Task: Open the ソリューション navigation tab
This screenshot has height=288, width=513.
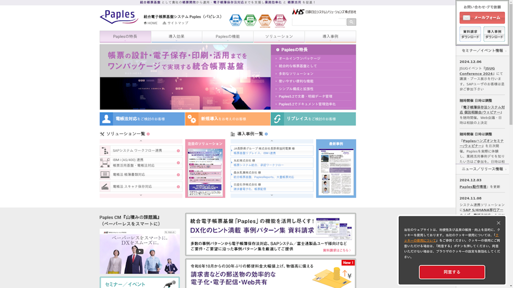Action: point(279,36)
